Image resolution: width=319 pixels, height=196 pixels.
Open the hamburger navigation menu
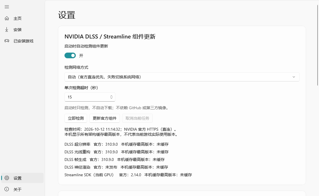pos(7,7)
